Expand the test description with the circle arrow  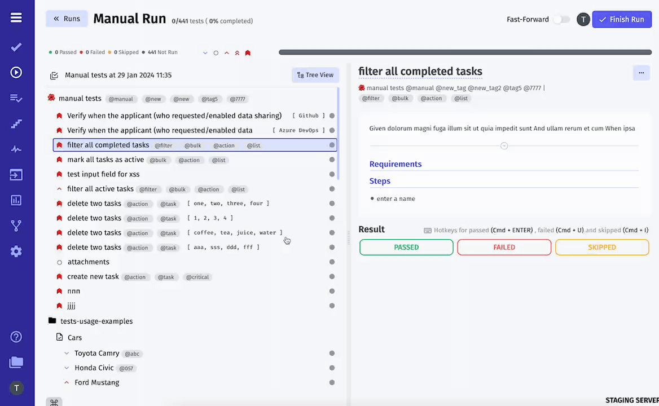[504, 145]
